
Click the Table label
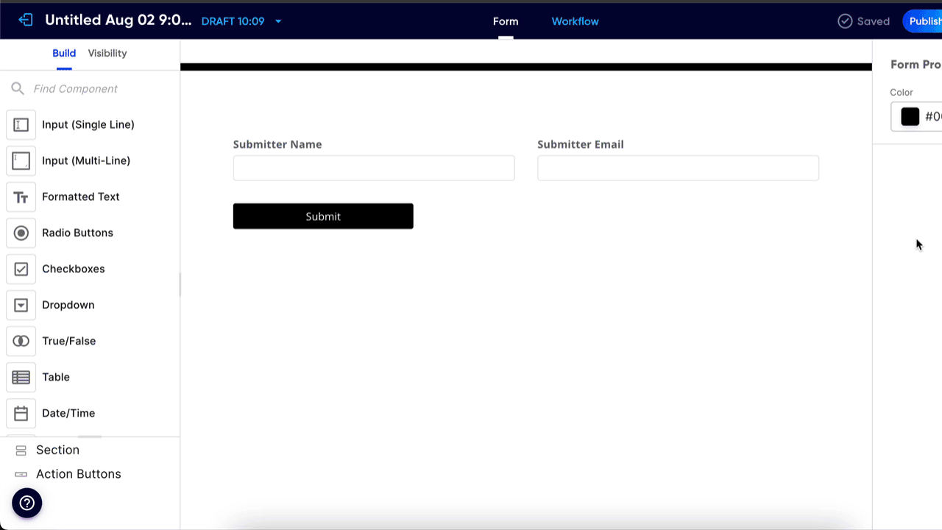tap(56, 378)
